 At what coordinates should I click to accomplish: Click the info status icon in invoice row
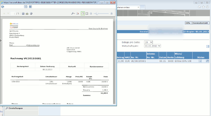pyautogui.click(x=200, y=61)
